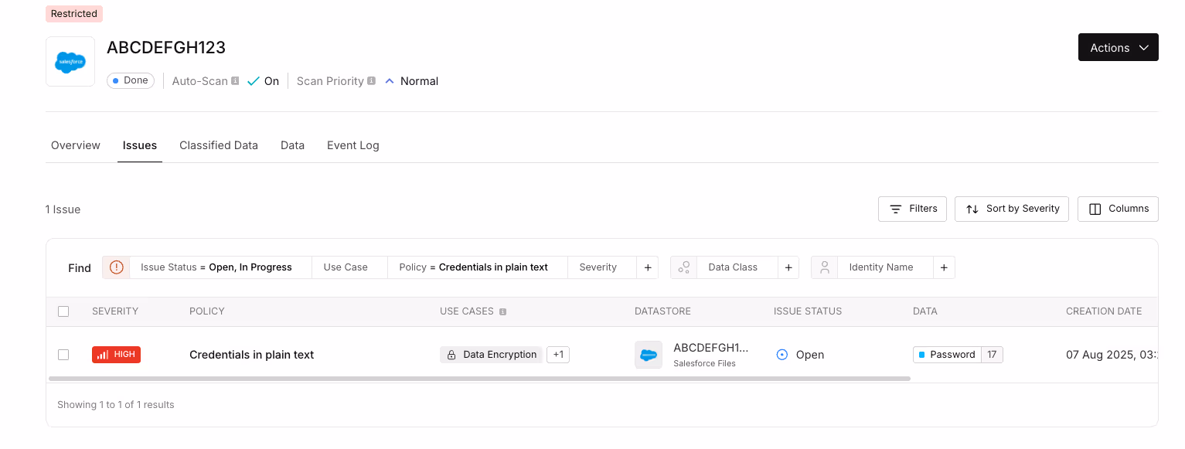
Task: Click the Use Cases column info icon
Action: (502, 311)
